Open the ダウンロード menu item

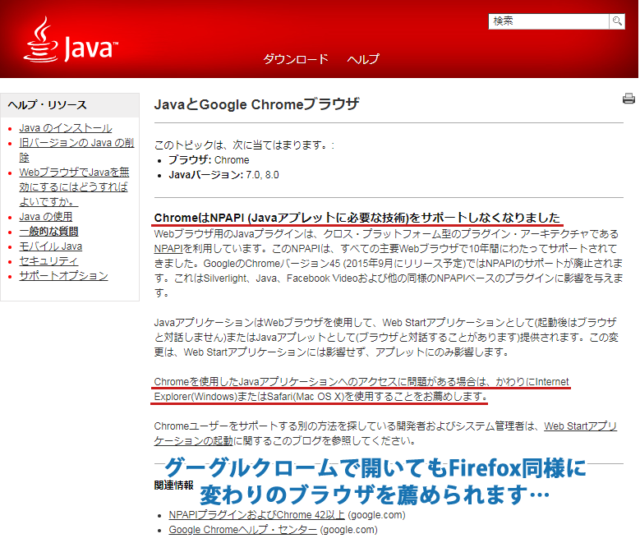296,59
